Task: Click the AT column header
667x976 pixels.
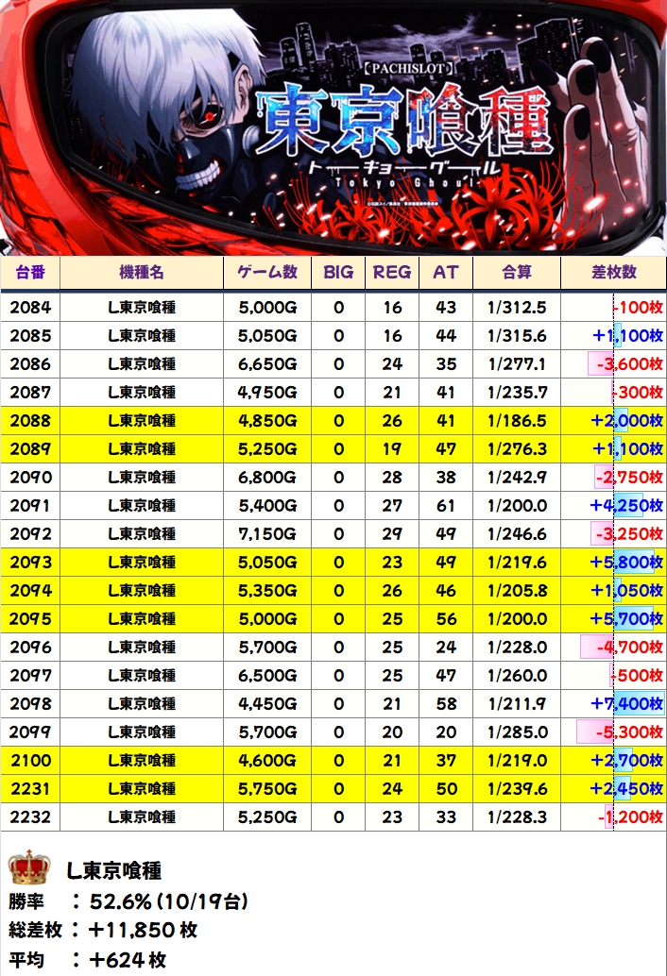Action: point(446,272)
